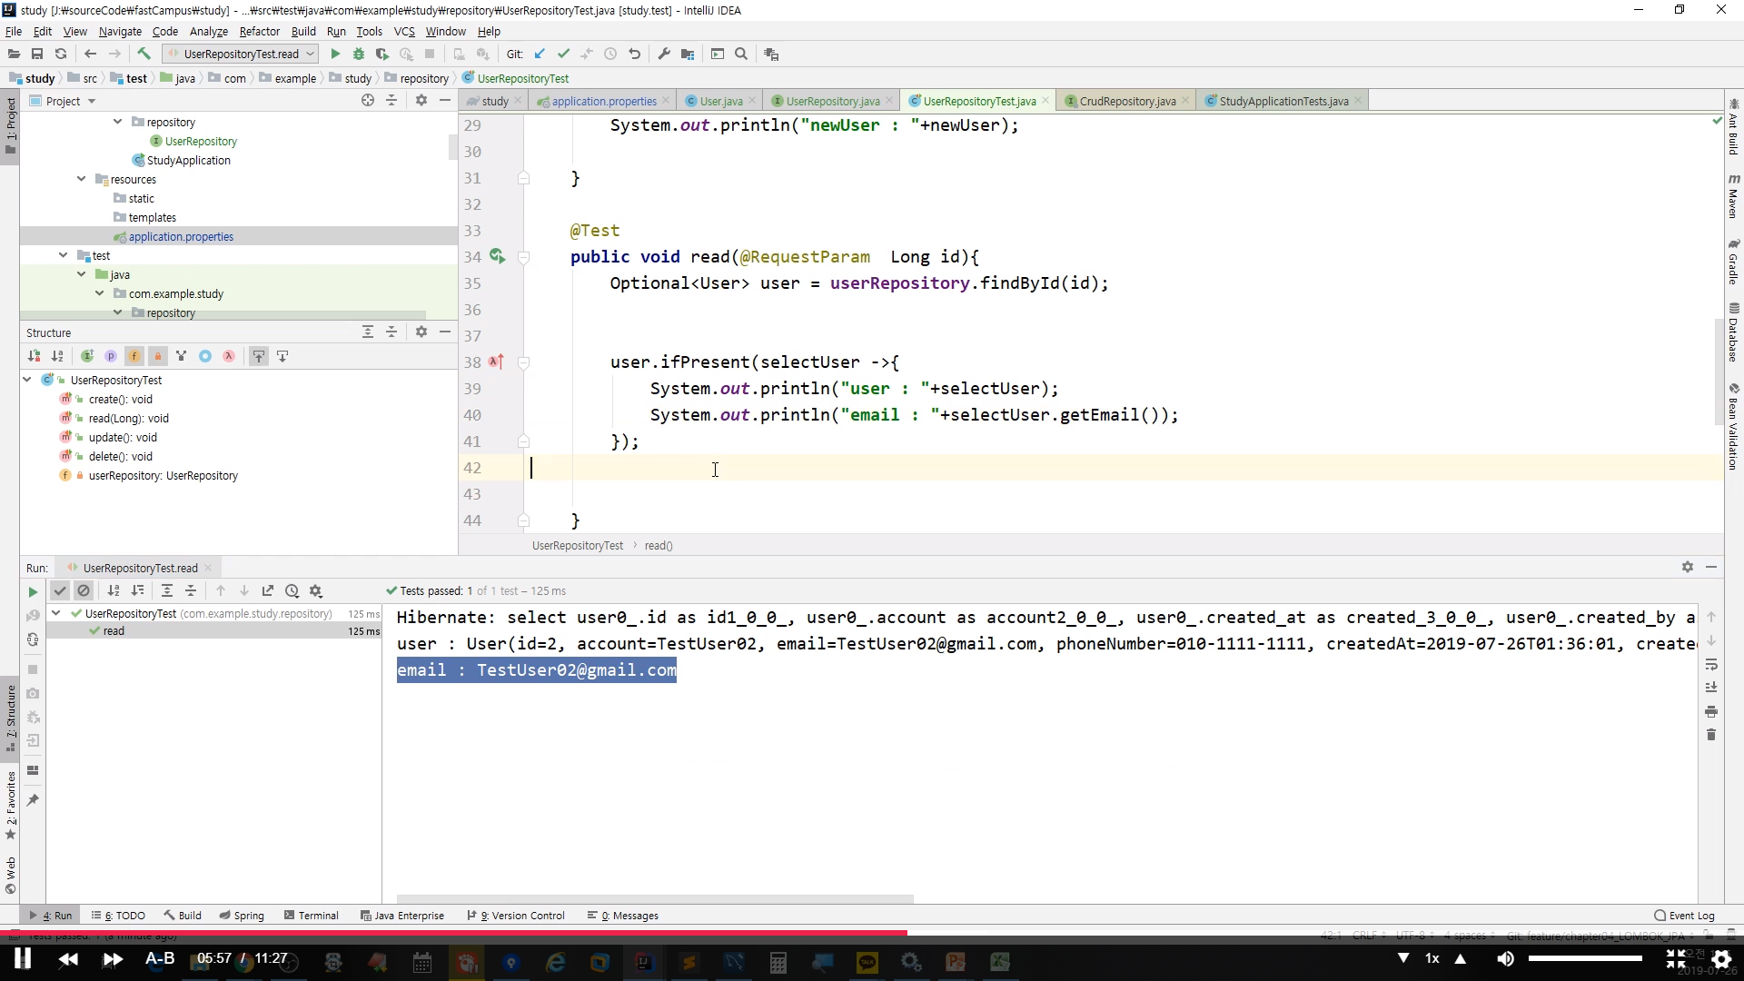Open the UserRepositoryTest.read run configuration dropdown

[241, 54]
